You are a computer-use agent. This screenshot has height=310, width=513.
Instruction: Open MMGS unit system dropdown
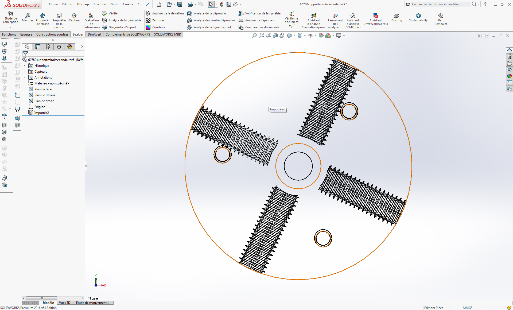(x=483, y=308)
